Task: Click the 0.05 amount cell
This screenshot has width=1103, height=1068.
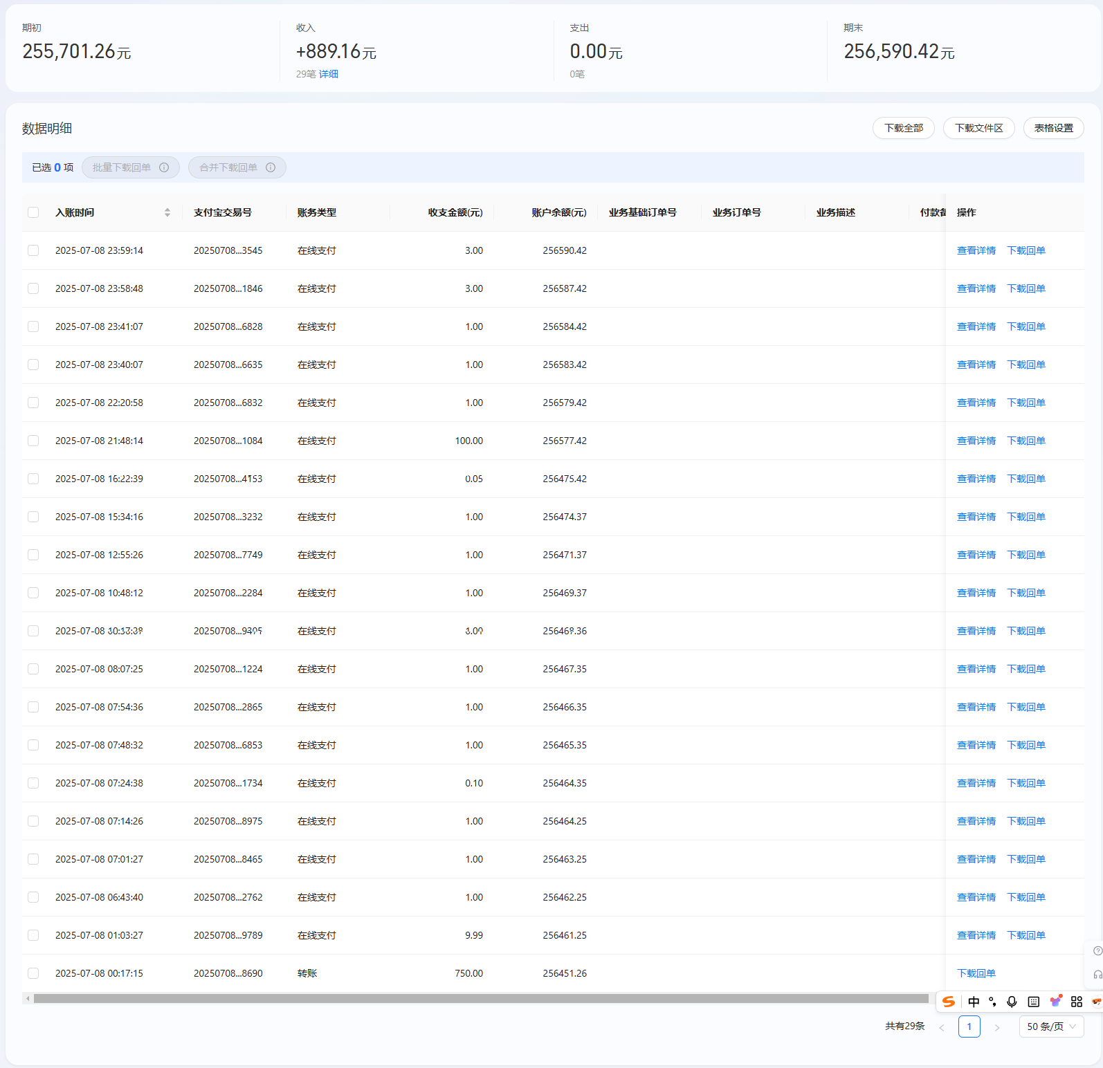Action: click(474, 479)
